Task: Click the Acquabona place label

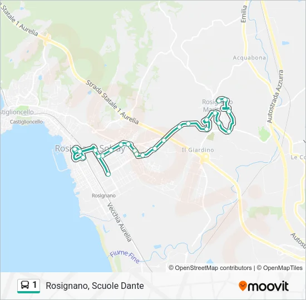Action: [249, 58]
